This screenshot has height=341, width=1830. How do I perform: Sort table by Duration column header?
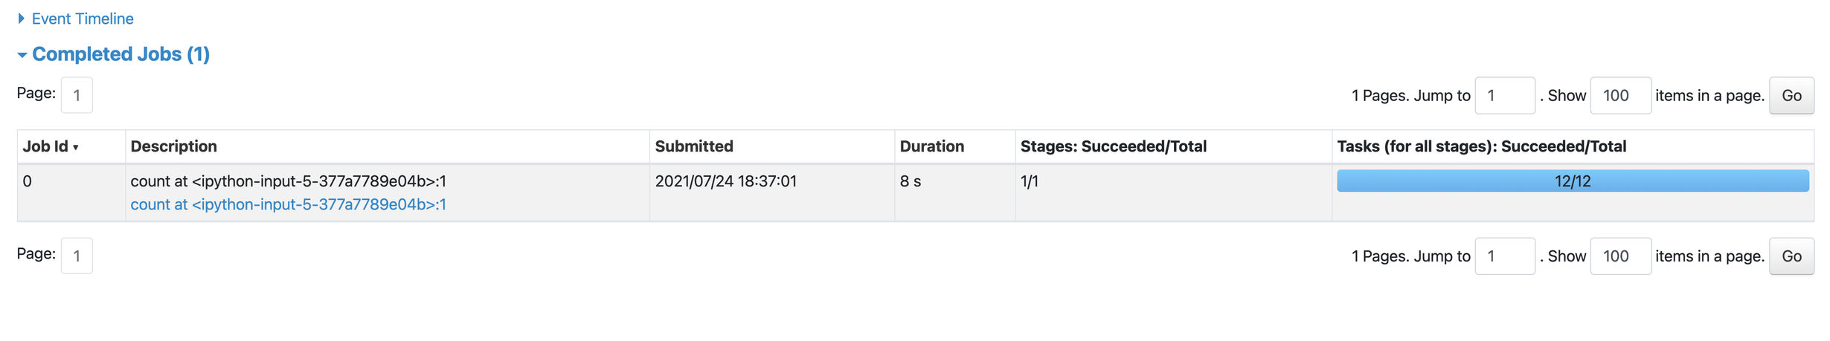(931, 146)
